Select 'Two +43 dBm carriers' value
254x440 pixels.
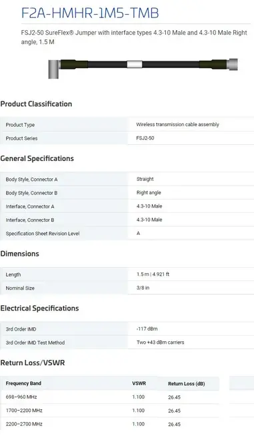pos(161,342)
